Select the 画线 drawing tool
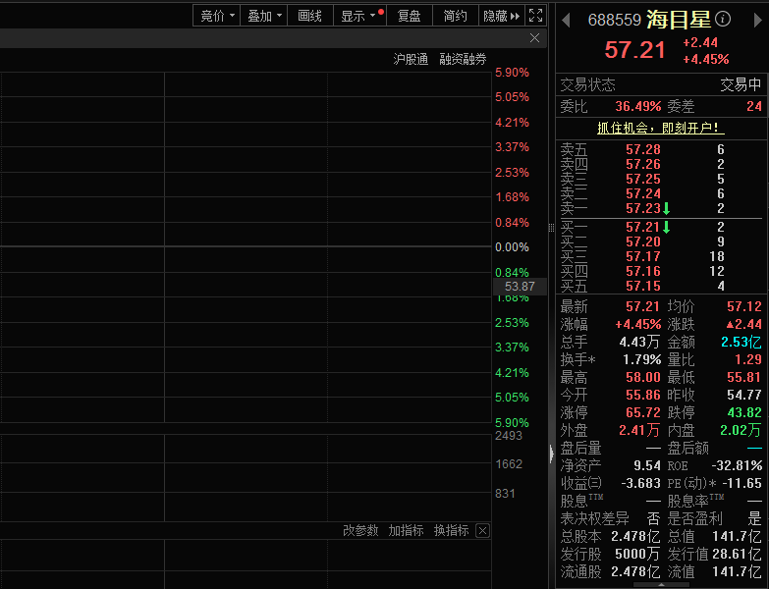This screenshot has height=589, width=769. coord(309,16)
